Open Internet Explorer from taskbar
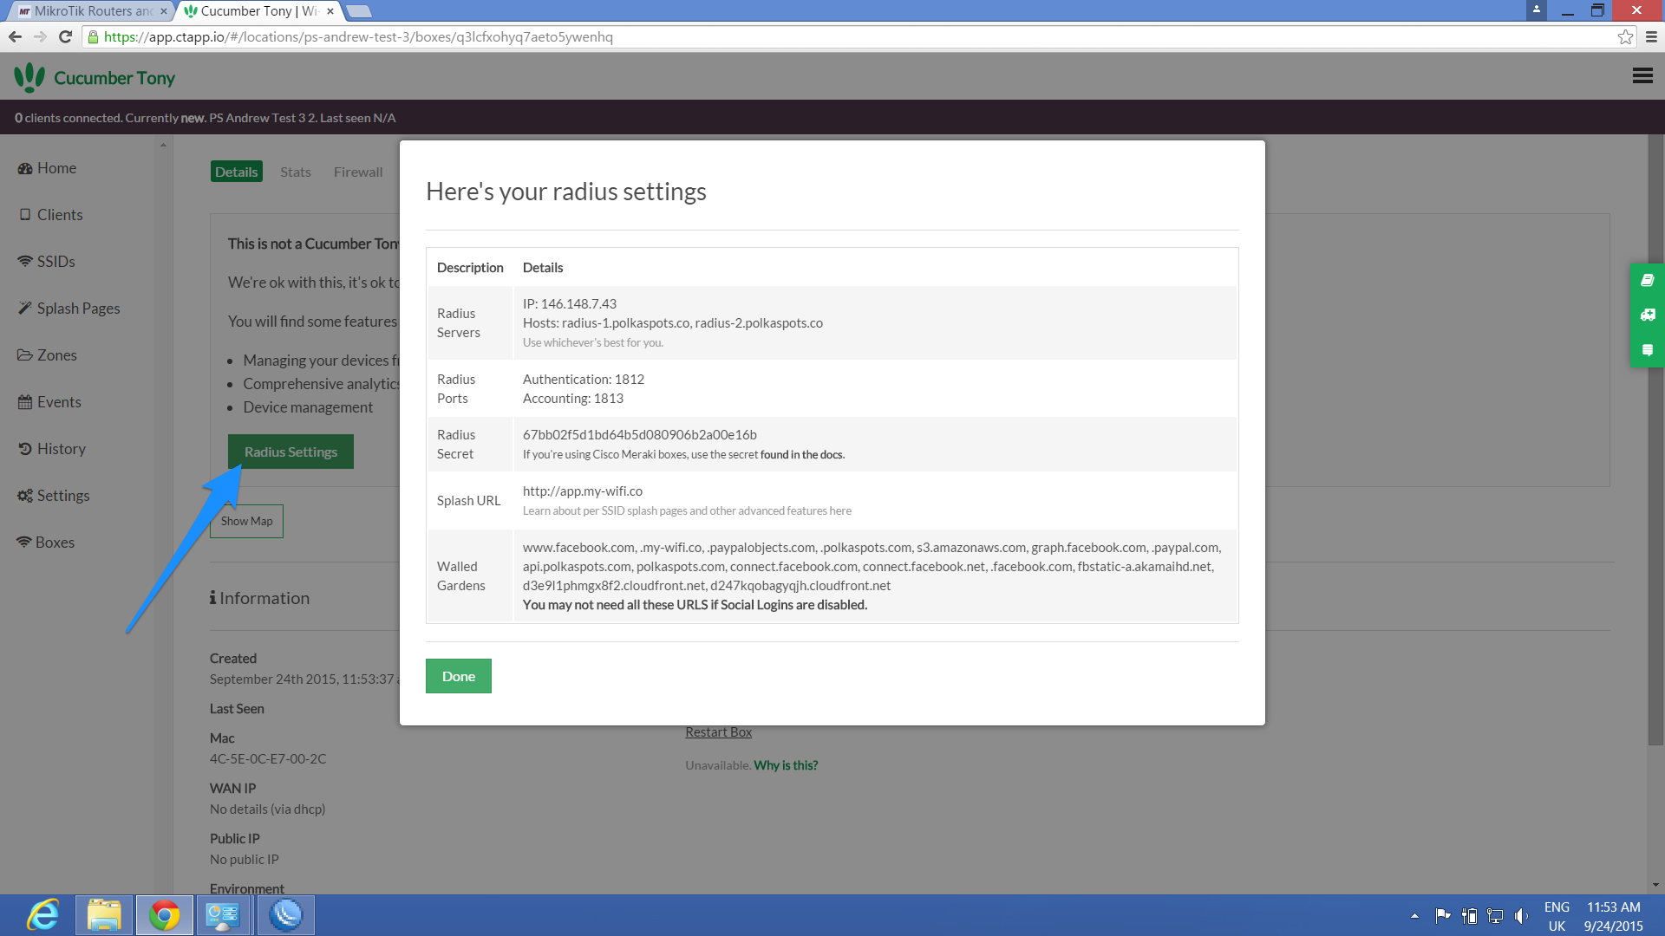 pos(42,915)
